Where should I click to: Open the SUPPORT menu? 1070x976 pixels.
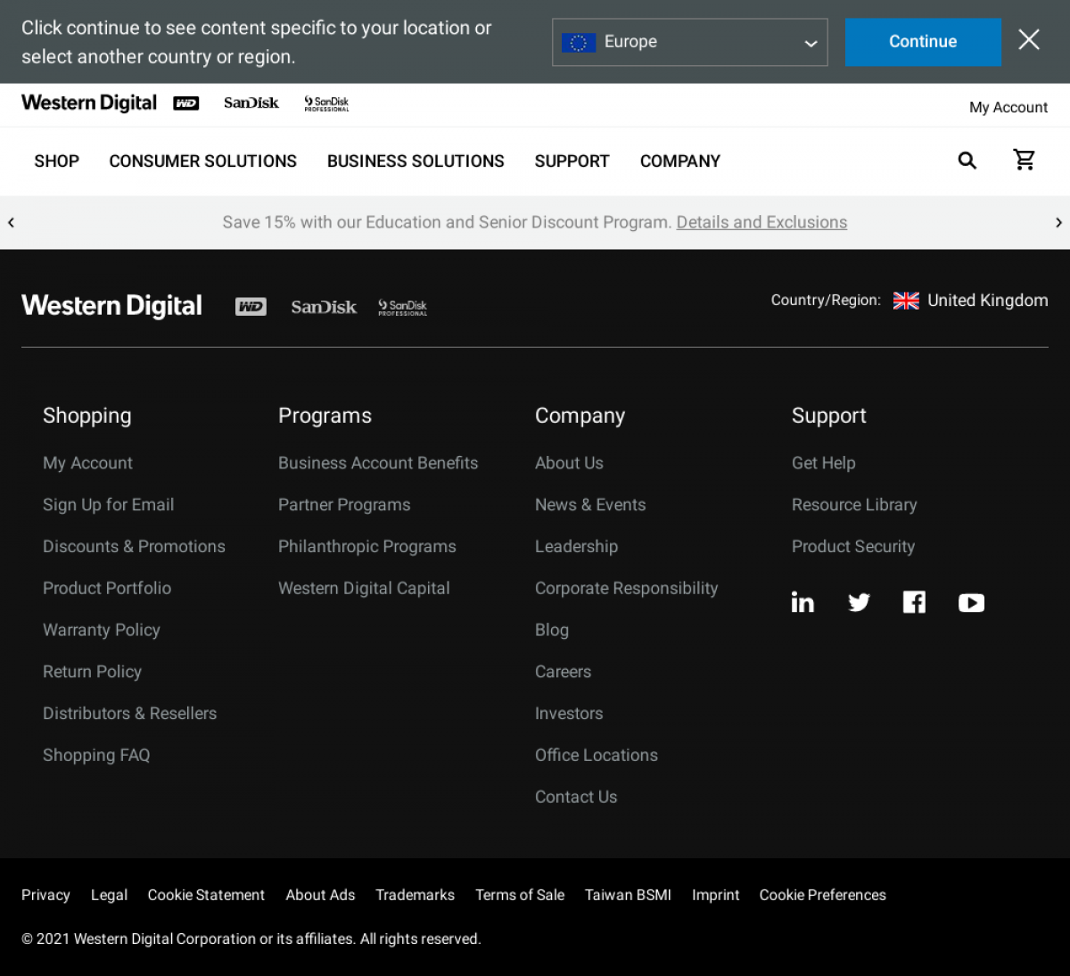pos(572,161)
